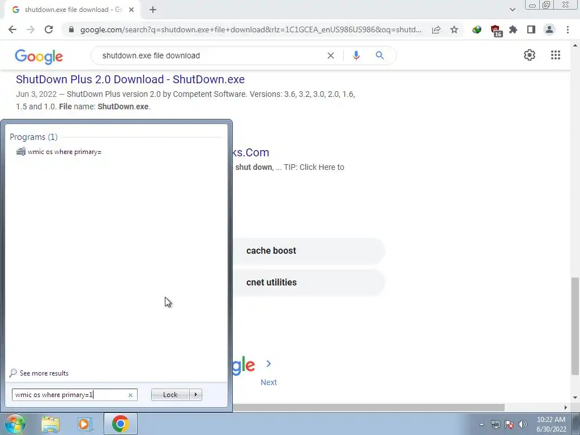Open Windows Media Player from the taskbar
Image resolution: width=580 pixels, height=435 pixels.
[84, 424]
